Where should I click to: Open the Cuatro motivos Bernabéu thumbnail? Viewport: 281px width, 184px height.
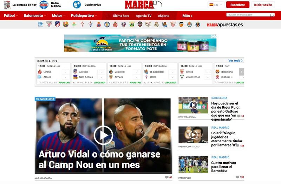click(x=193, y=164)
